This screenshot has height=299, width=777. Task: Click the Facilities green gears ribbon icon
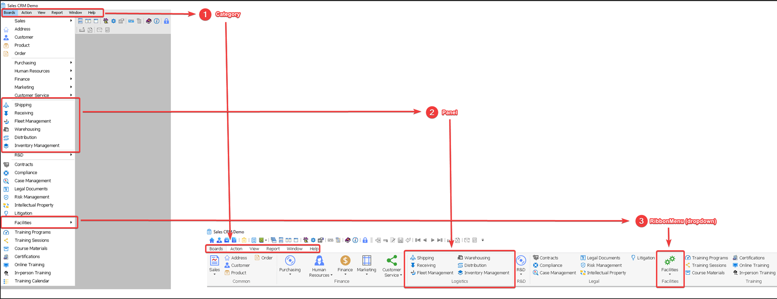pyautogui.click(x=669, y=261)
